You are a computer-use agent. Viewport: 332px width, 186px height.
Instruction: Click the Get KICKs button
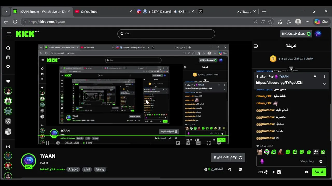coord(296,34)
